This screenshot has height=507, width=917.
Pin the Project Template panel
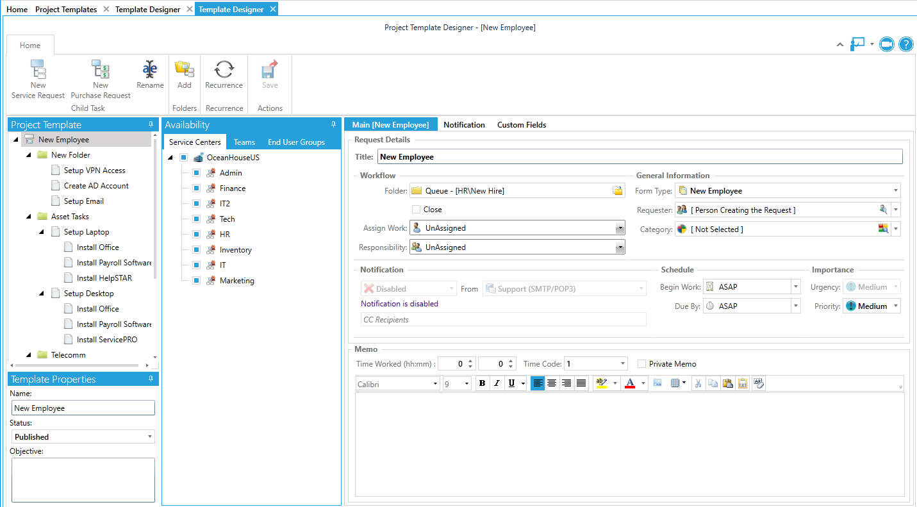point(151,124)
